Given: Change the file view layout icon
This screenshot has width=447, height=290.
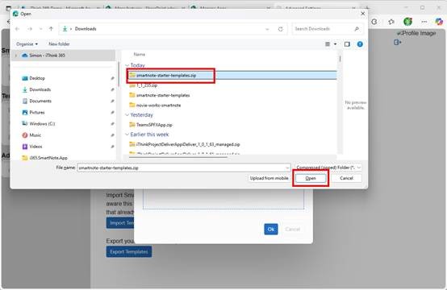Looking at the screenshot, I should point(328,44).
